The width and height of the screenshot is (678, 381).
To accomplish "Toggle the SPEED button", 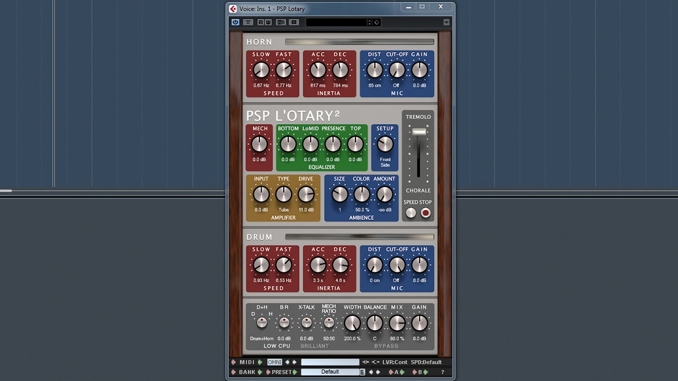I will (x=411, y=213).
